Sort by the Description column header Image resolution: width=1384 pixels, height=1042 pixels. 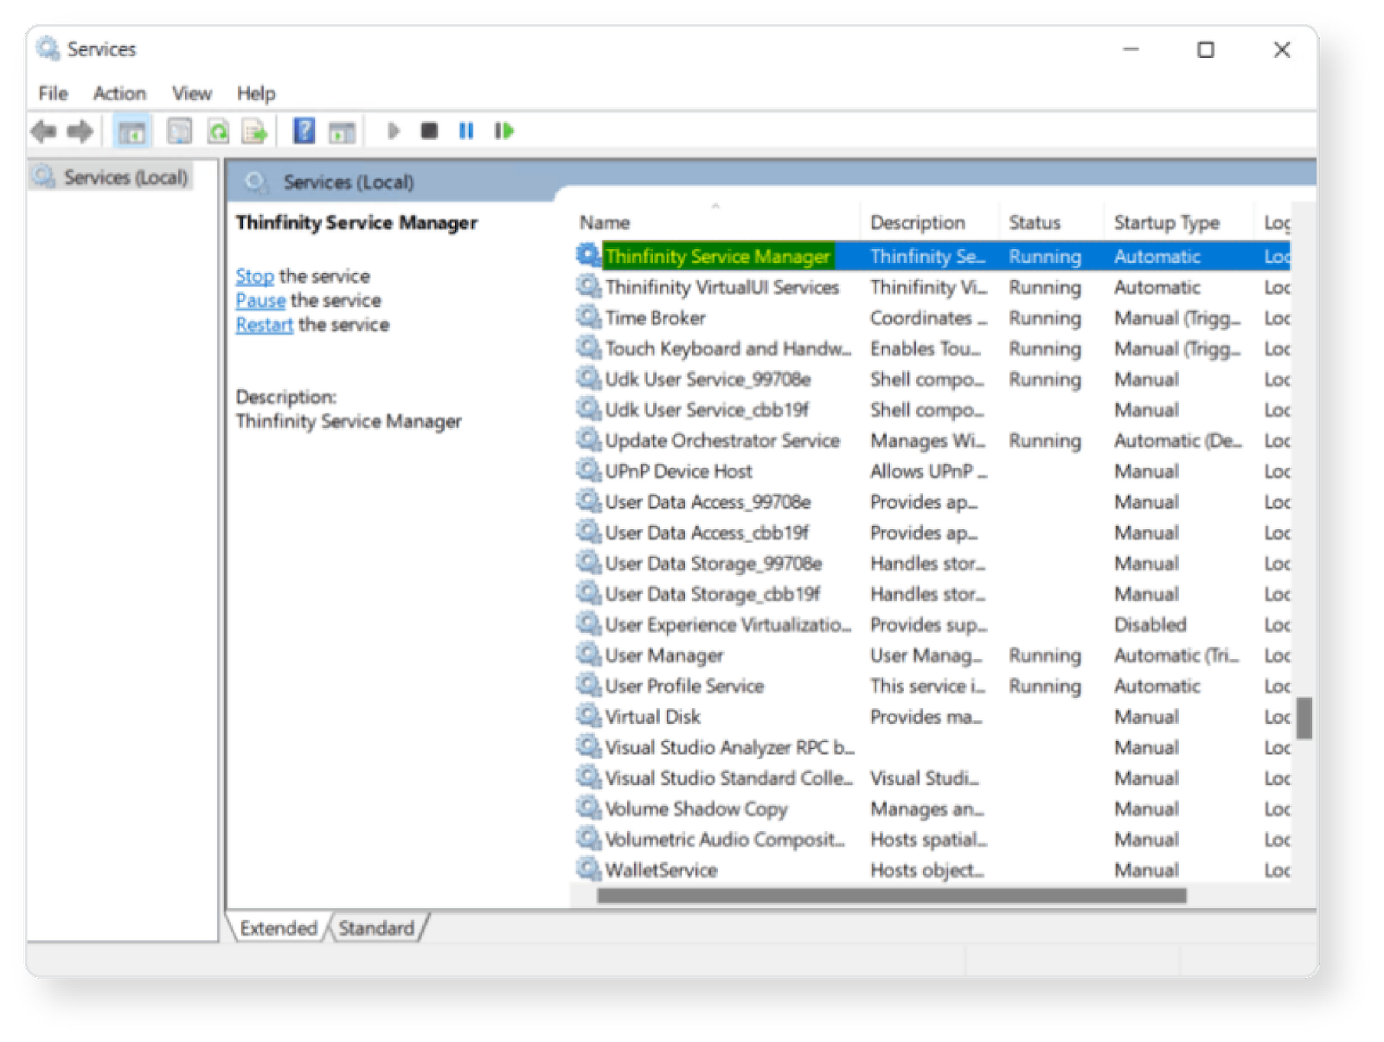930,222
